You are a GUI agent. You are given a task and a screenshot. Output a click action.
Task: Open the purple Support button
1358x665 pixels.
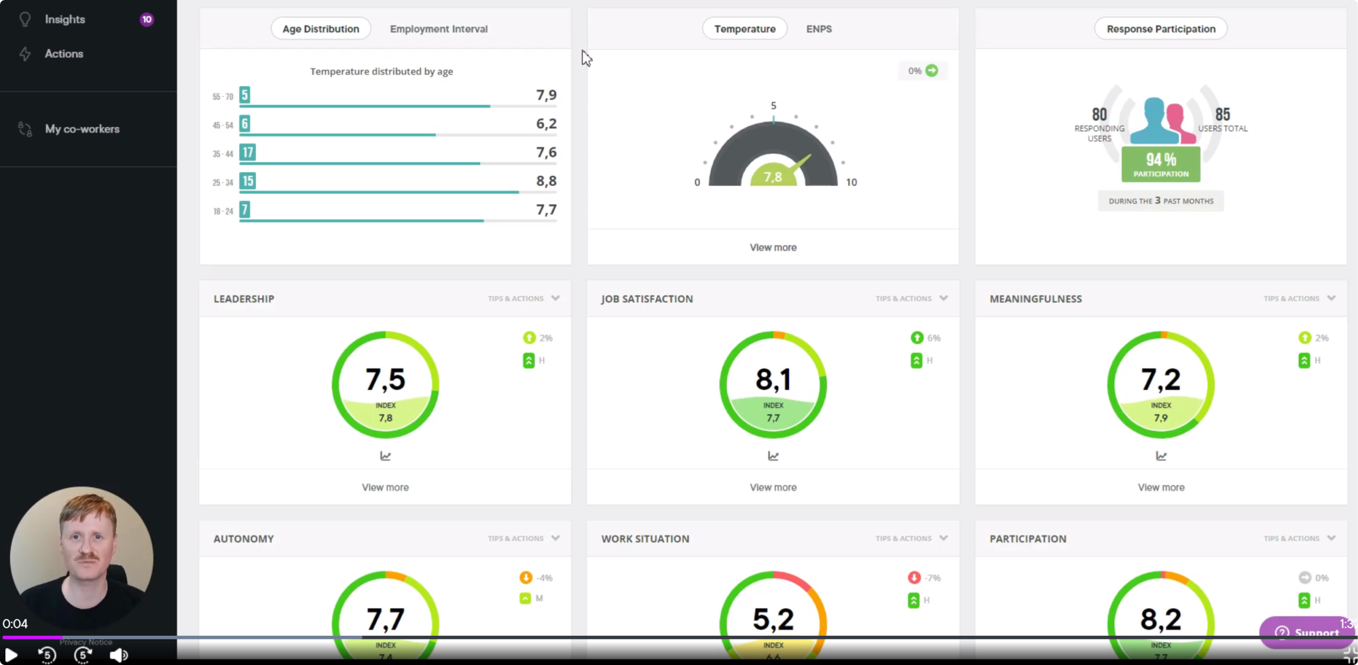click(1307, 632)
